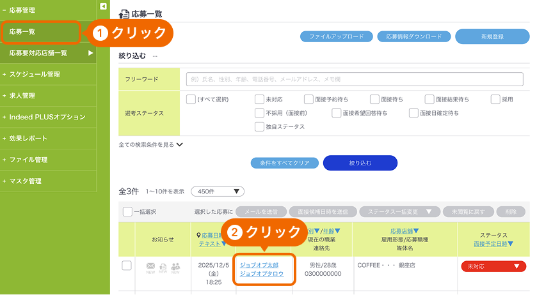Expand the 求人管理 menu
This screenshot has height=295, width=537.
pos(48,96)
